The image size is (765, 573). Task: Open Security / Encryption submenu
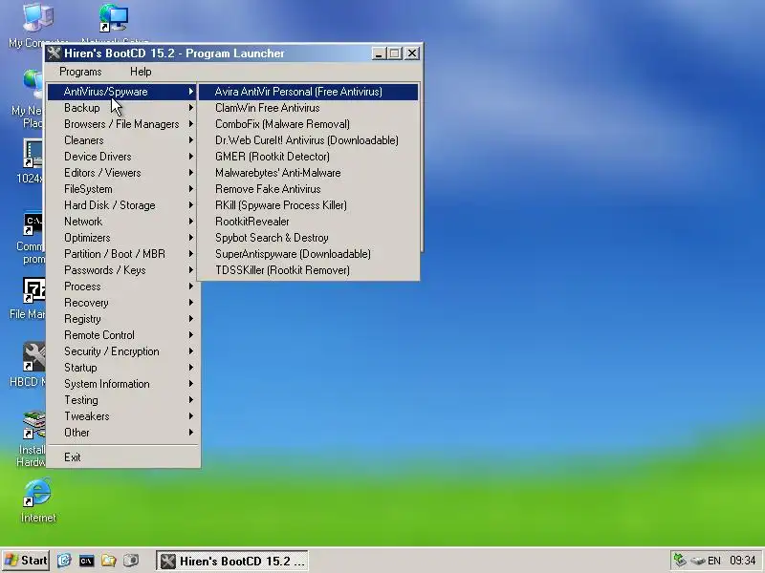pyautogui.click(x=122, y=351)
